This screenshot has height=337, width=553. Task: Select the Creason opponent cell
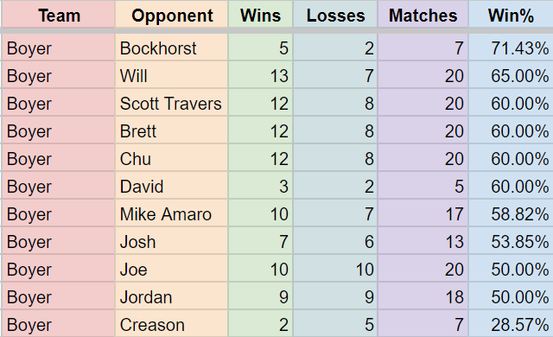coord(171,324)
